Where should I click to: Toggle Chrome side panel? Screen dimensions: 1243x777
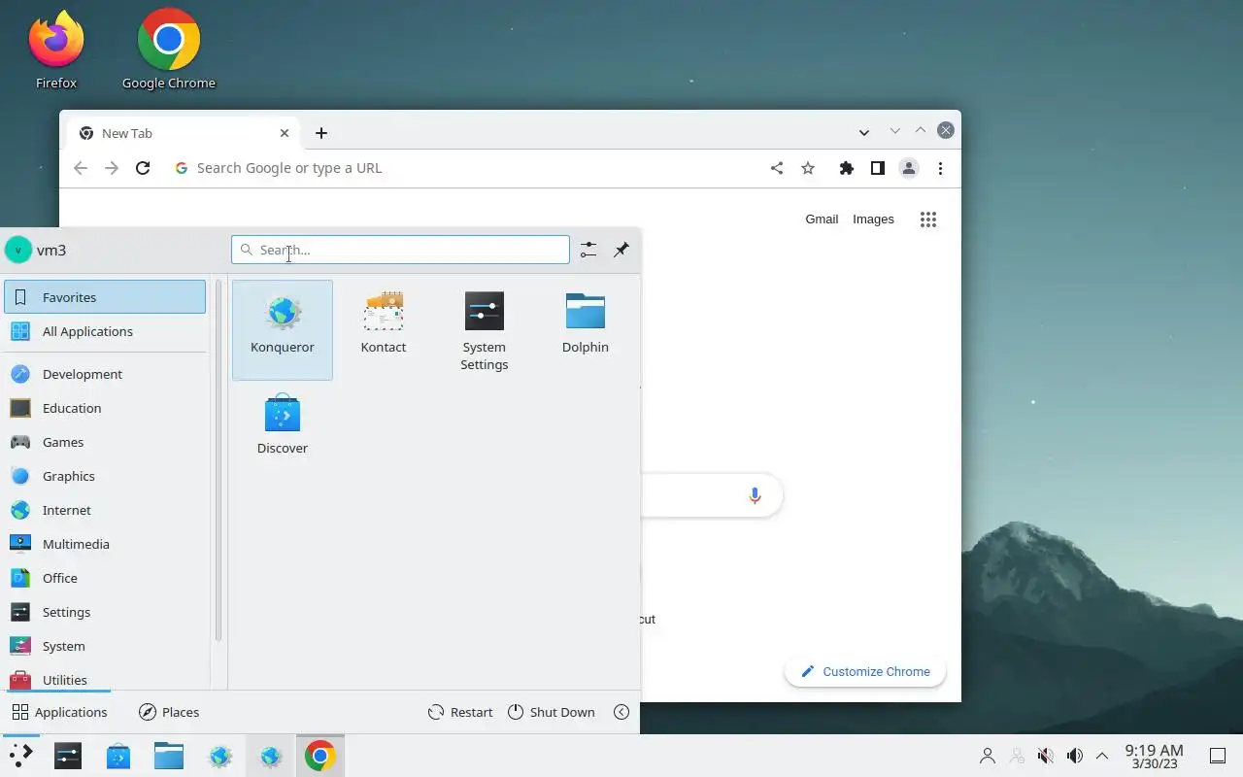point(878,168)
